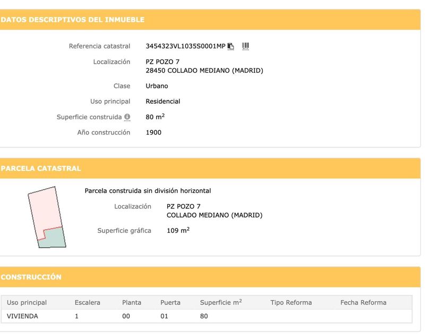Select 'COLLADO MEDIANO (MADRID)' in parcel section

click(x=215, y=215)
